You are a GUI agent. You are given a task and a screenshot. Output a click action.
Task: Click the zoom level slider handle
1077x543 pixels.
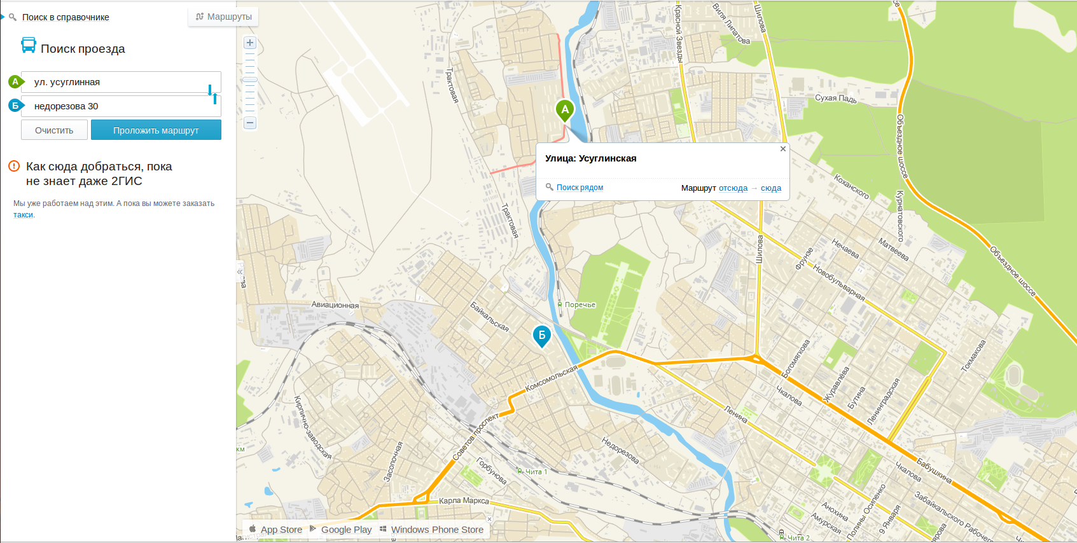[250, 80]
